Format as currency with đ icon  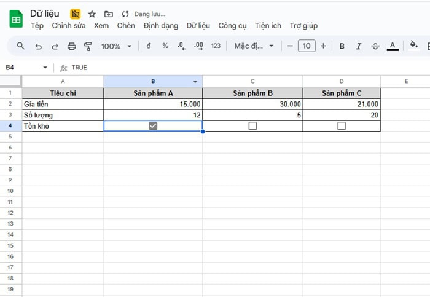click(149, 46)
